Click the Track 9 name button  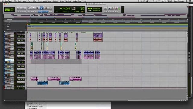point(9,60)
